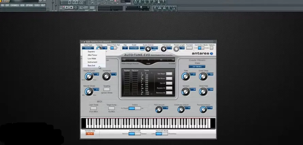Open the FL Studio OPTIONS menu
Image resolution: width=303 pixels, height=145 pixels.
[29, 5]
